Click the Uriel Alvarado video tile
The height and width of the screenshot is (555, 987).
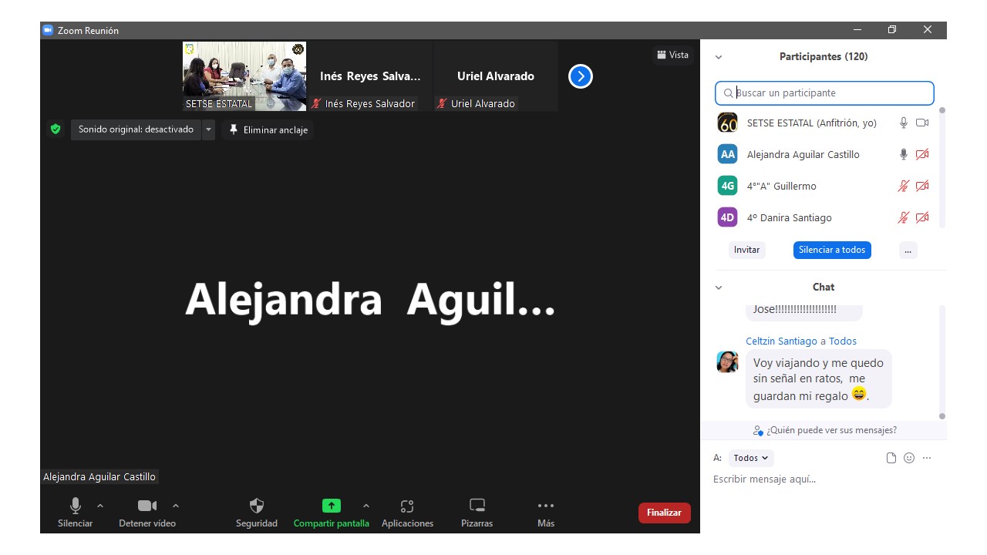[x=496, y=76]
